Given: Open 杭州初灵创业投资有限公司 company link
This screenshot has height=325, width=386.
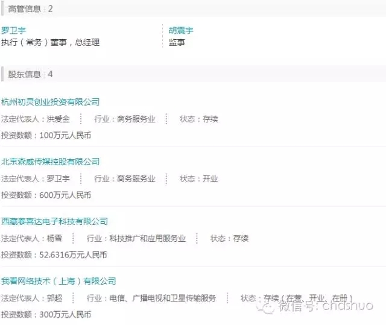Looking at the screenshot, I should [x=51, y=102].
